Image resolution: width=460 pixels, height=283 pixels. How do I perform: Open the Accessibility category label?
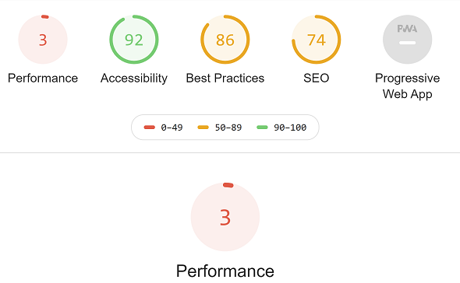[x=134, y=79]
